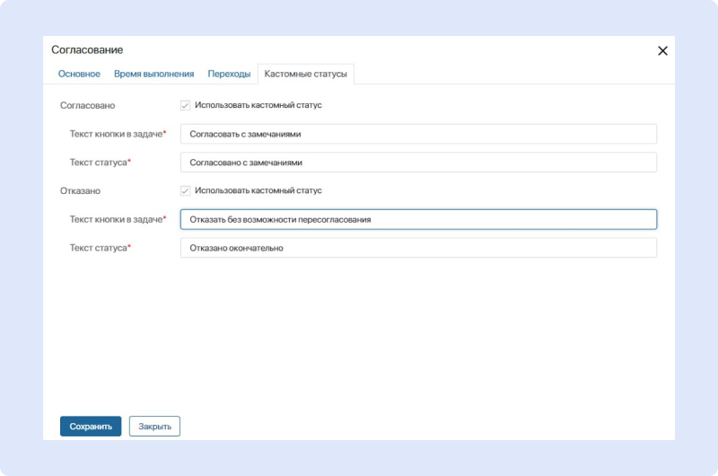Click the Текст статуса label under Отказано
The width and height of the screenshot is (718, 476).
(100, 248)
